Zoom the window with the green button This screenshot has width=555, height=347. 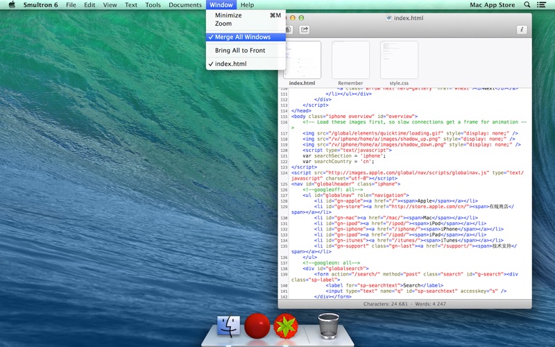[301, 18]
